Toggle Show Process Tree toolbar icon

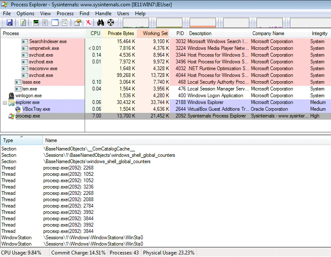[x=45, y=22]
